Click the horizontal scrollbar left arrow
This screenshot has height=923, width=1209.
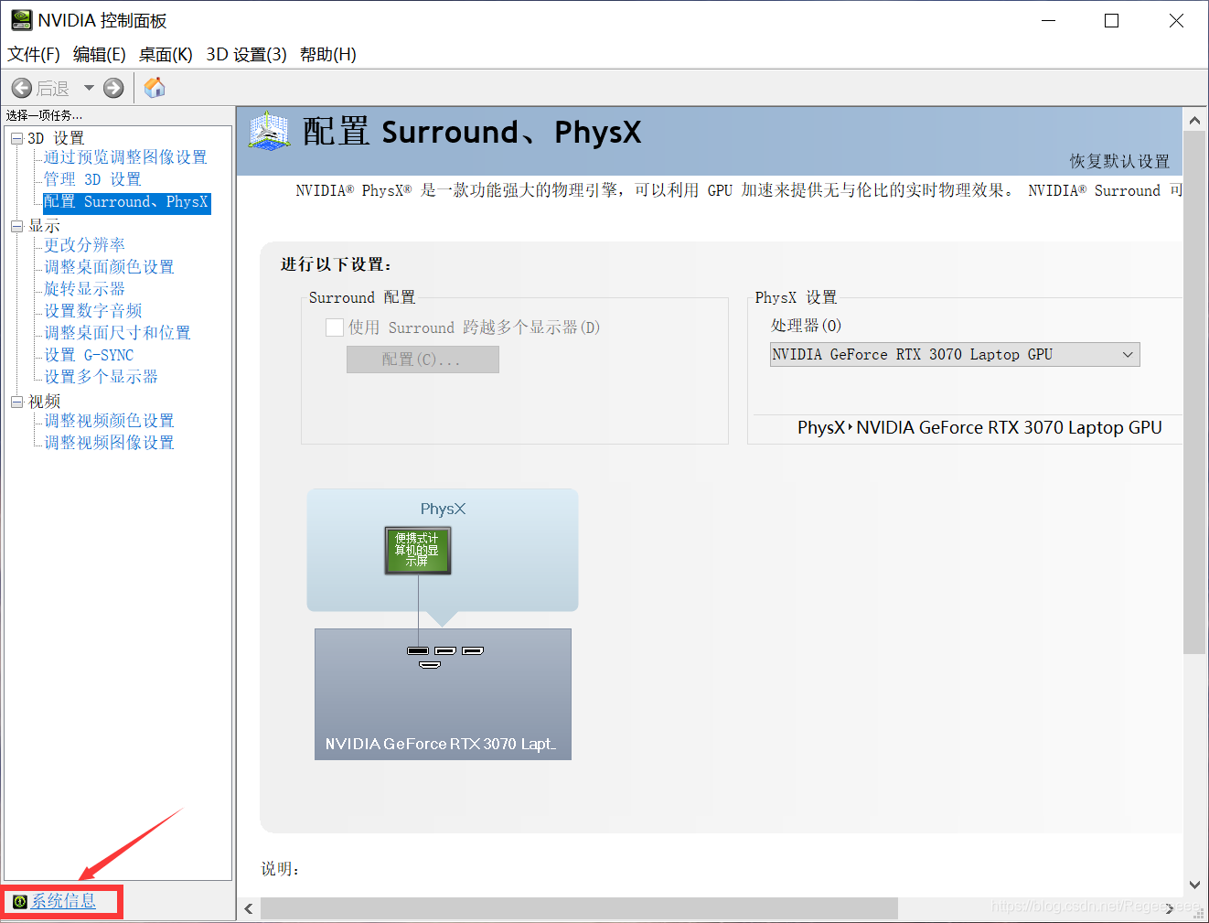click(249, 908)
